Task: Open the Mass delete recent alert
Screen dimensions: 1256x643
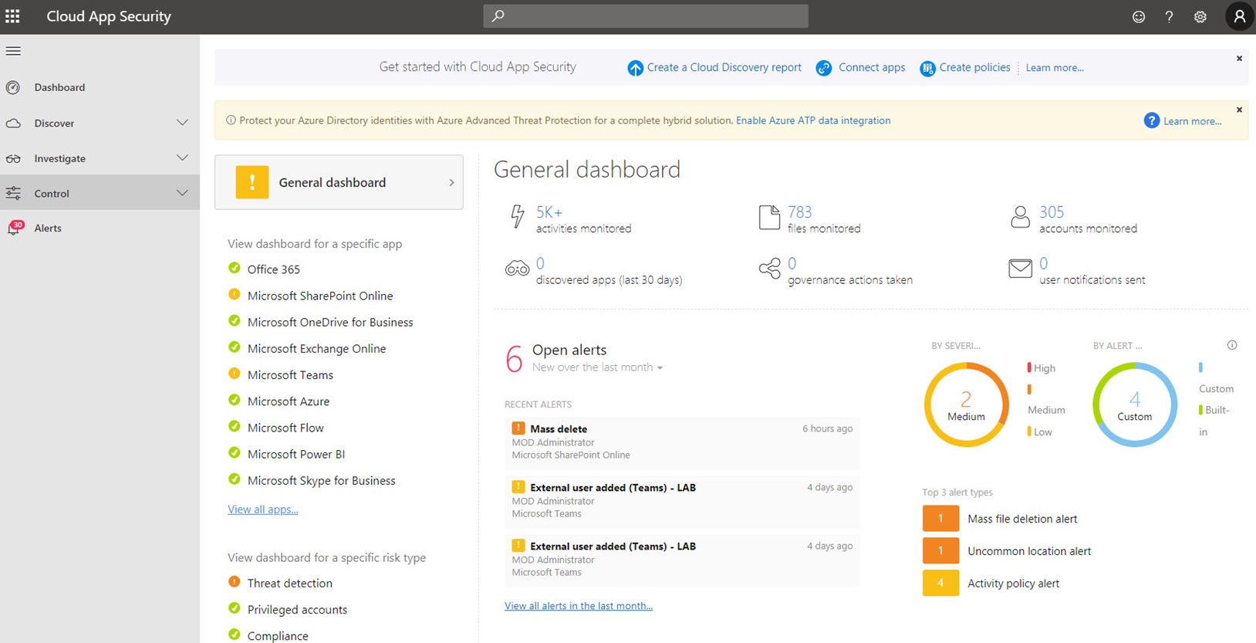Action: (682, 444)
